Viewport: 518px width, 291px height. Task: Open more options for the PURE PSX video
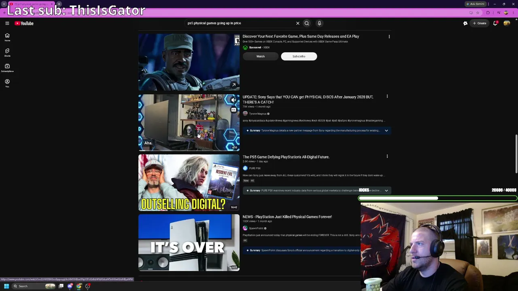(x=387, y=156)
